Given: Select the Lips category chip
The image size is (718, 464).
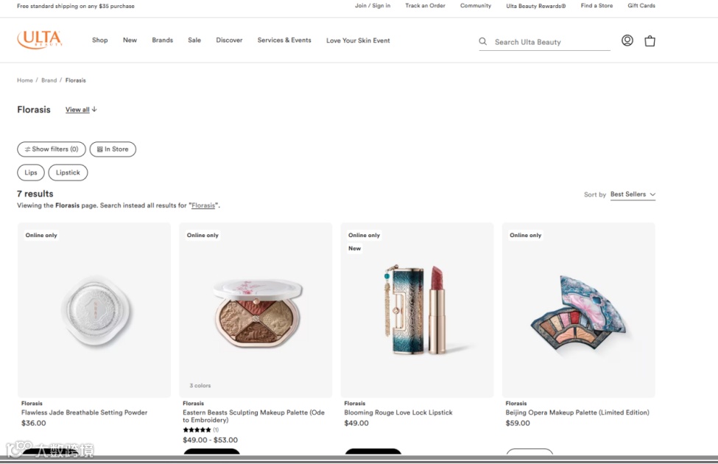Looking at the screenshot, I should [x=31, y=172].
